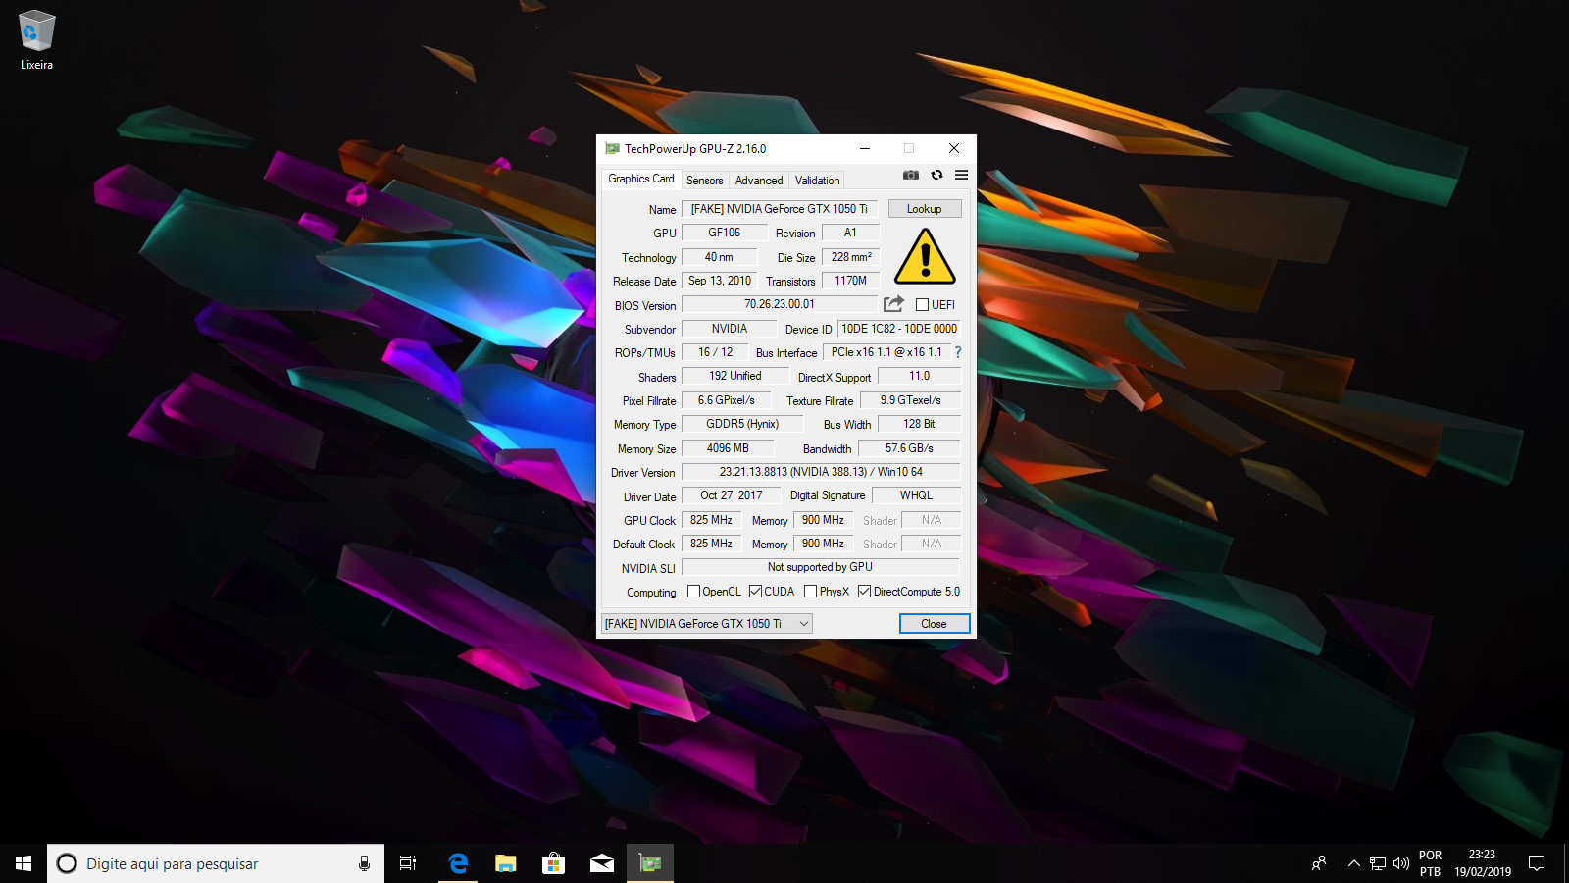Click the Cortana microphone icon
1569x883 pixels.
pos(364,863)
